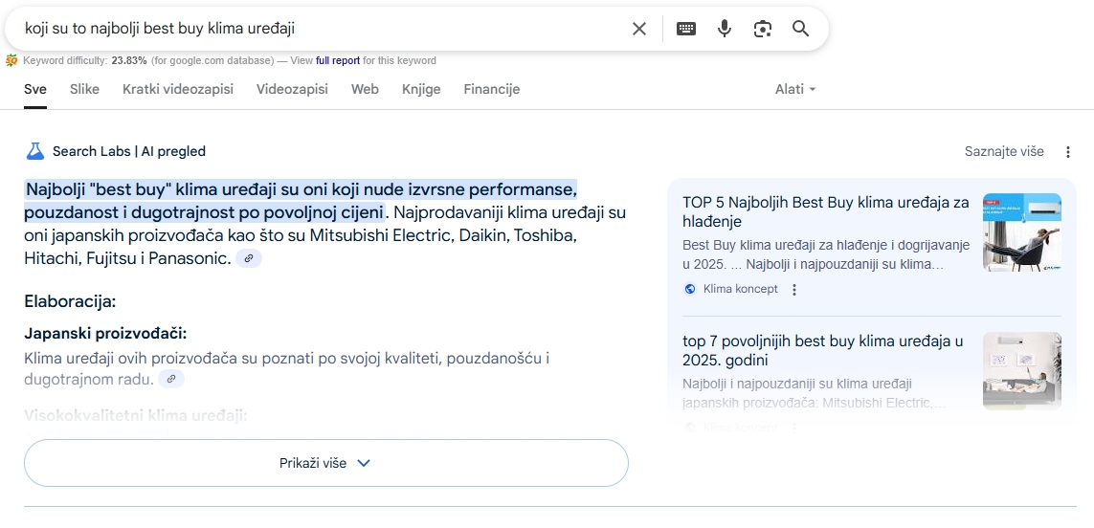Click the magnifying glass search button
Viewport: 1094px width, 528px height.
tap(801, 29)
